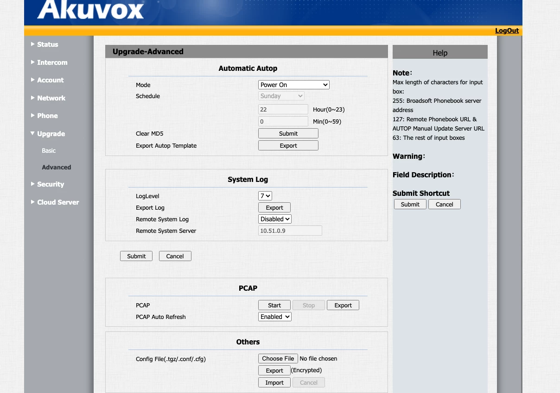The width and height of the screenshot is (560, 393).
Task: Open the Remote System Log dropdown
Action: [x=274, y=219]
